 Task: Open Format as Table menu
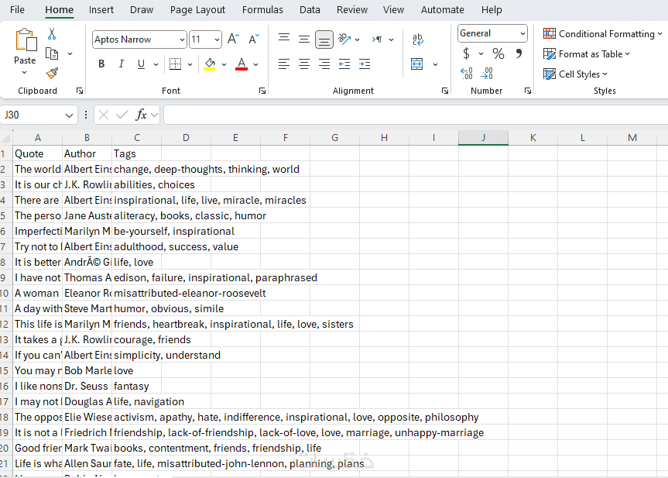point(586,54)
